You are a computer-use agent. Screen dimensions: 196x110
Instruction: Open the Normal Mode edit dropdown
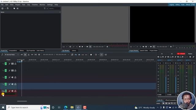coord(12,55)
